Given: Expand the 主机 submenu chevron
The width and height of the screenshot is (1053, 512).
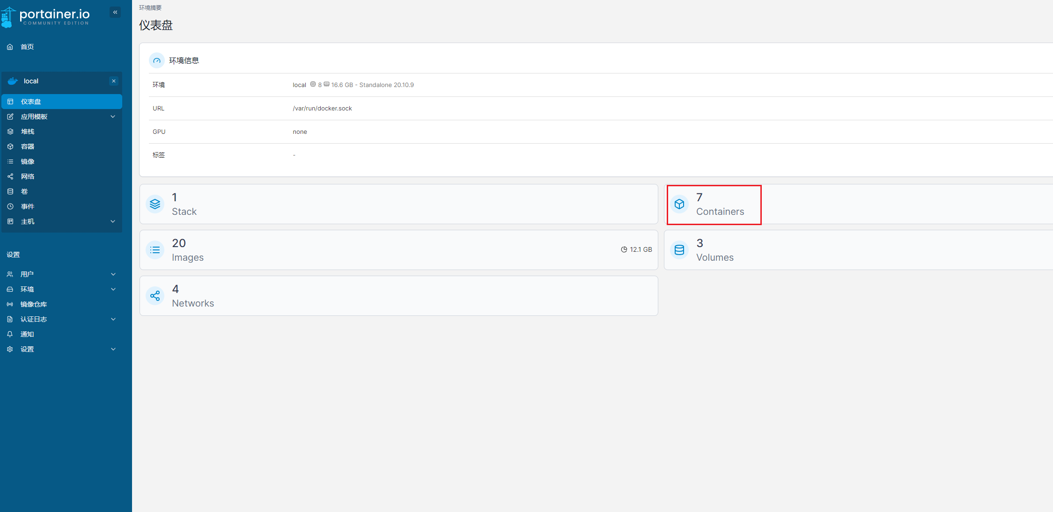Looking at the screenshot, I should 113,221.
